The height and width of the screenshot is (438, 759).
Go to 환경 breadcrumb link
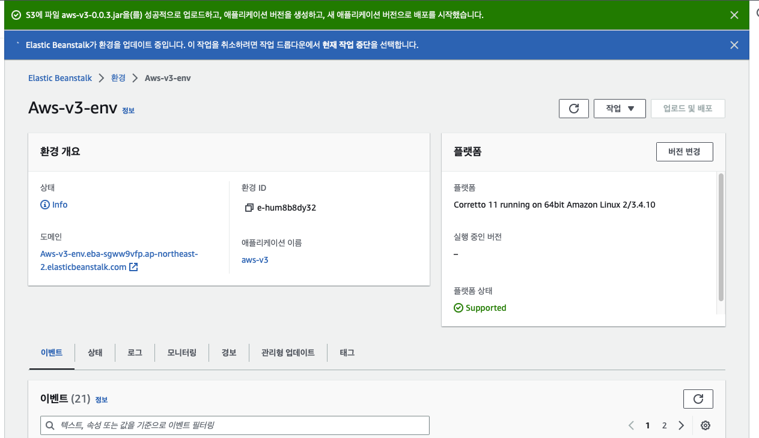(x=118, y=78)
